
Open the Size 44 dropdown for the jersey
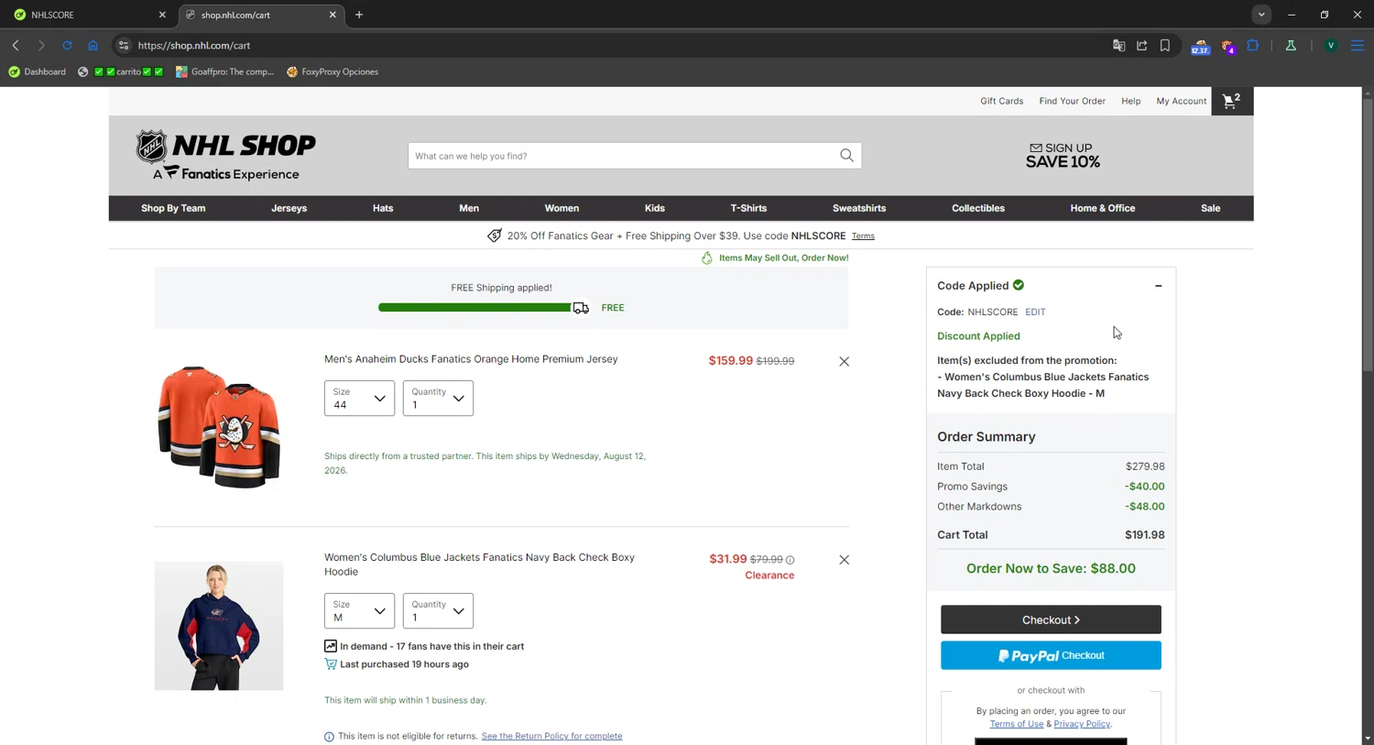[x=359, y=399]
